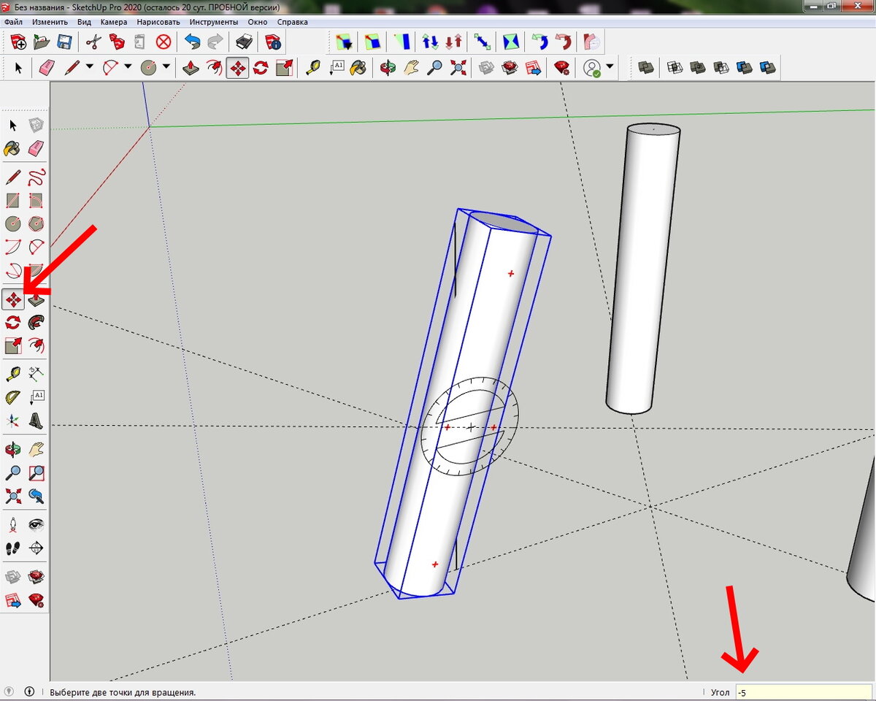Expand the shape tool dropdown arrow
The width and height of the screenshot is (876, 701).
click(166, 67)
